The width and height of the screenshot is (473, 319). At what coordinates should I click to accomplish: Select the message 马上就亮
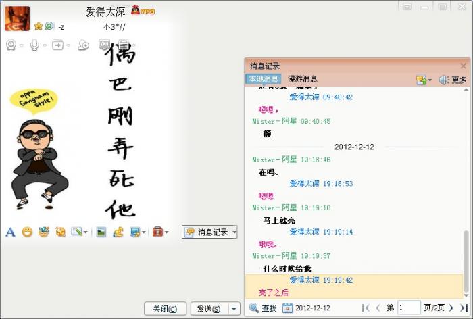point(279,220)
